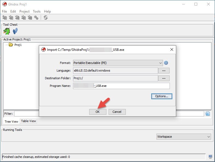The width and height of the screenshot is (215, 162).
Task: Click the status bar monitor icon
Action: tap(210, 157)
